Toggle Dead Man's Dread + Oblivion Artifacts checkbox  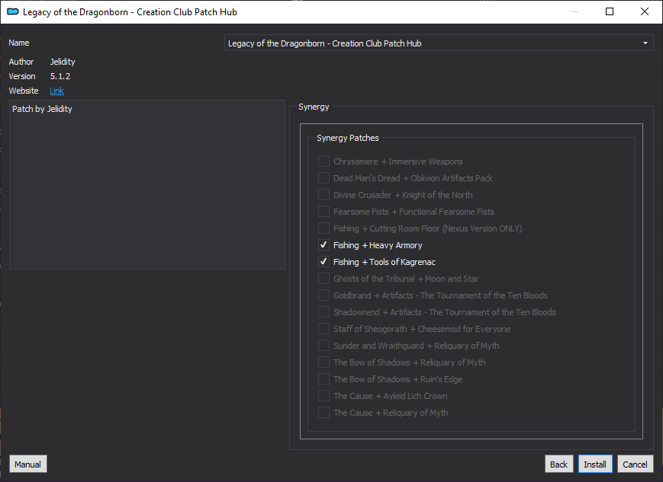tap(324, 178)
